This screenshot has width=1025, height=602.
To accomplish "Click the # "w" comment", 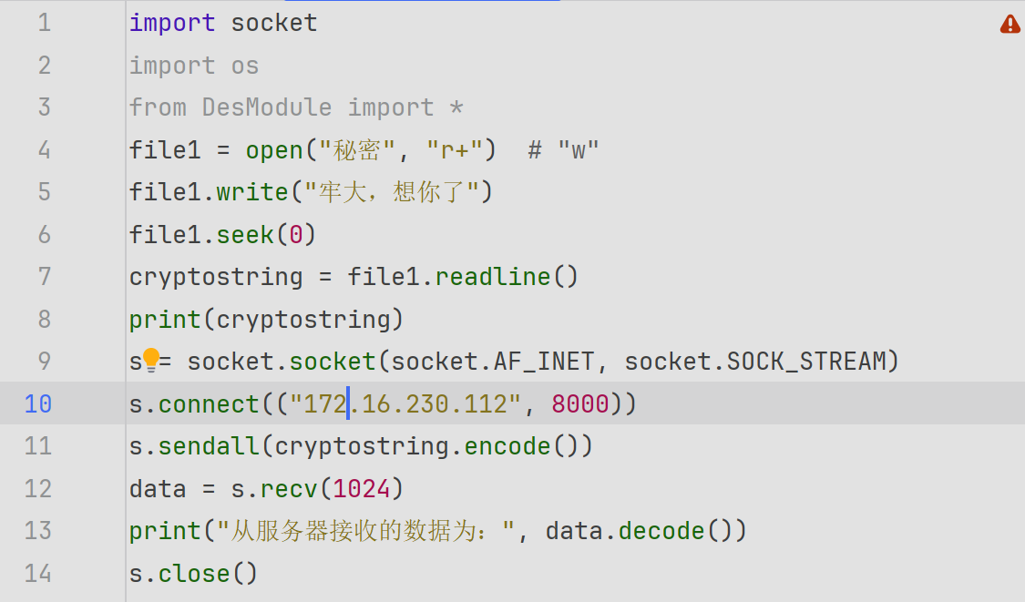I will 563,149.
